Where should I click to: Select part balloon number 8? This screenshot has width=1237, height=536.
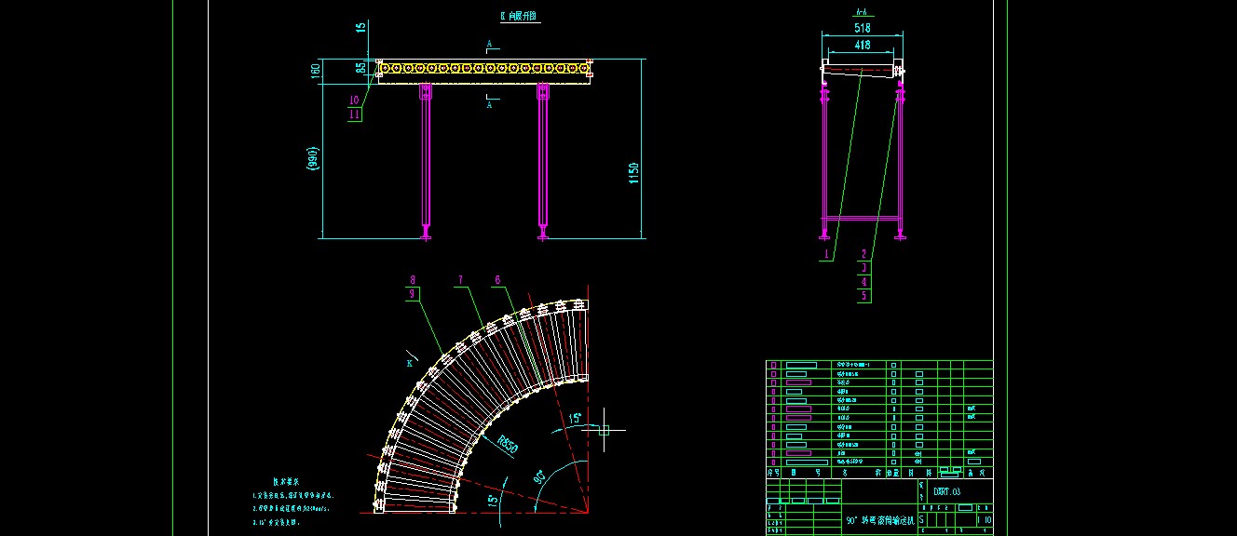[x=413, y=279]
